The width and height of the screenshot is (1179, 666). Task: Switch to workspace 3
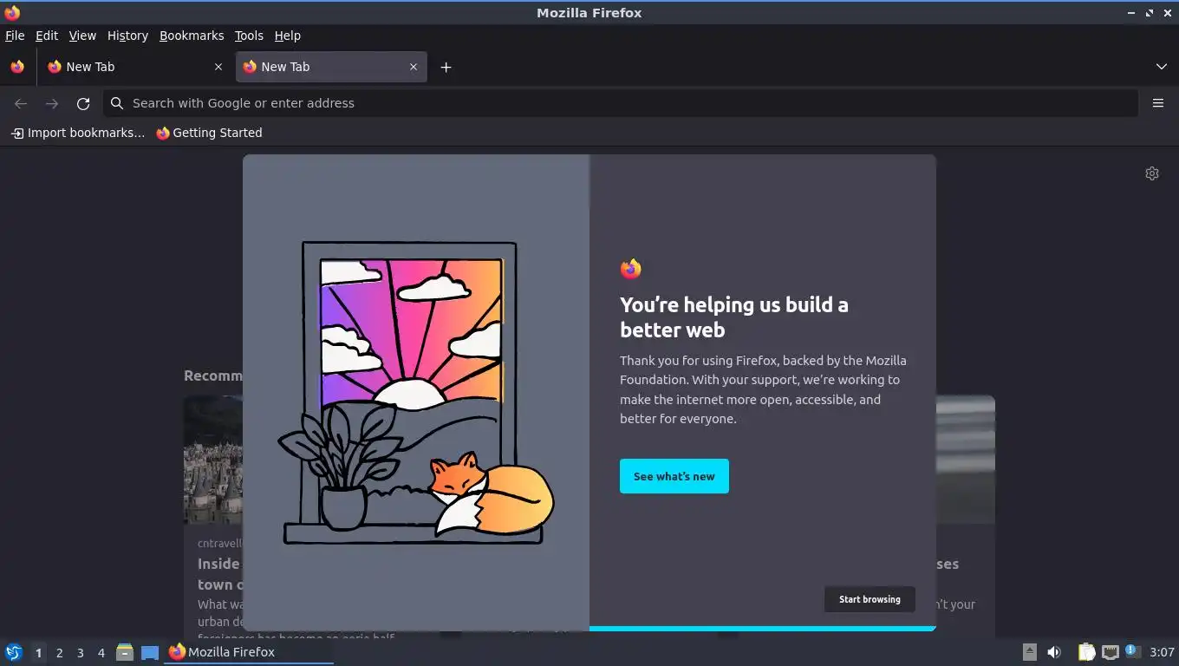80,652
